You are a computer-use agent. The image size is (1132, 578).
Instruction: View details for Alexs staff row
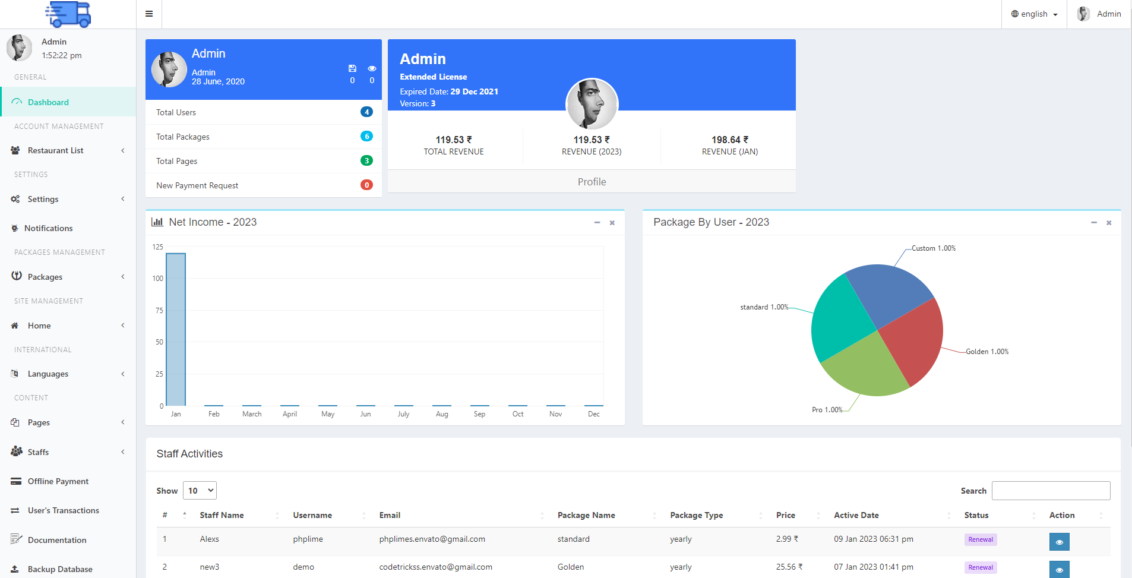pos(1059,541)
